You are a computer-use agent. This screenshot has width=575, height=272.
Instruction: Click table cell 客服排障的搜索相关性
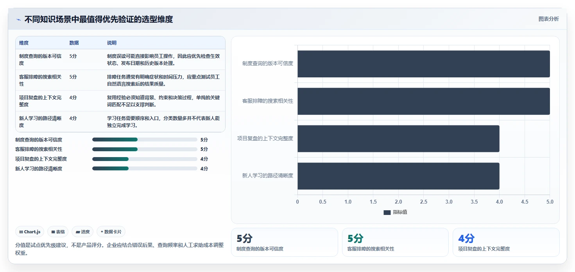click(x=40, y=80)
